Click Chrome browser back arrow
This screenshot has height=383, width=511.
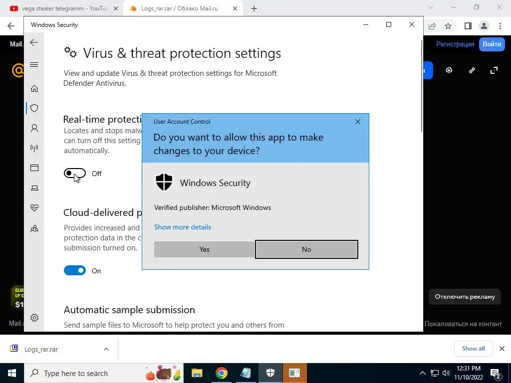(x=11, y=26)
